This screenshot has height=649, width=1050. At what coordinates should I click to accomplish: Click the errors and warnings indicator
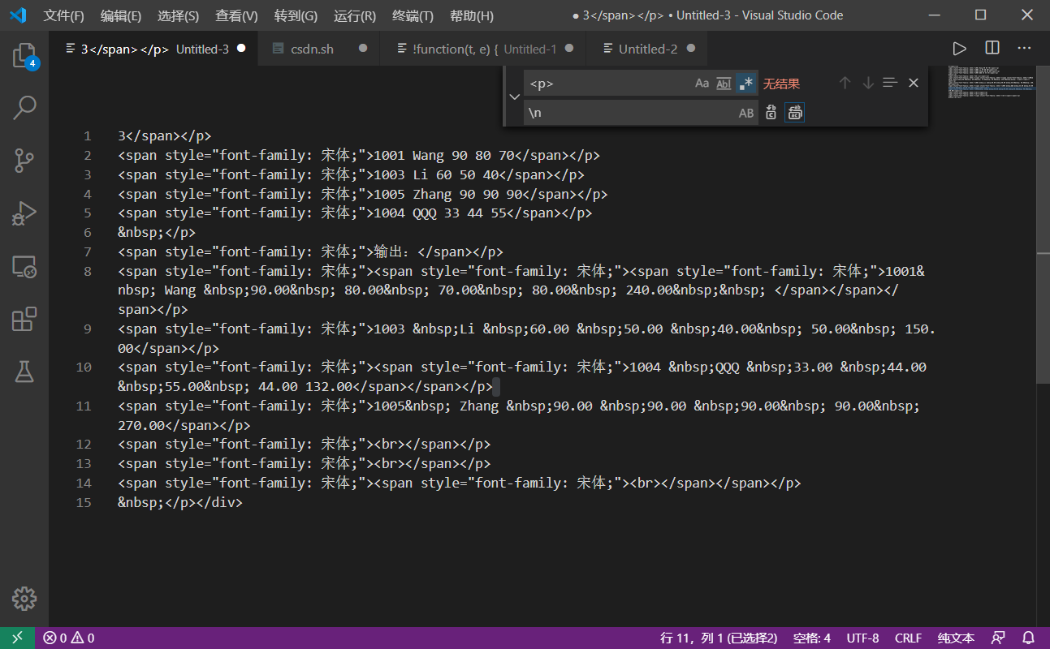(x=69, y=638)
